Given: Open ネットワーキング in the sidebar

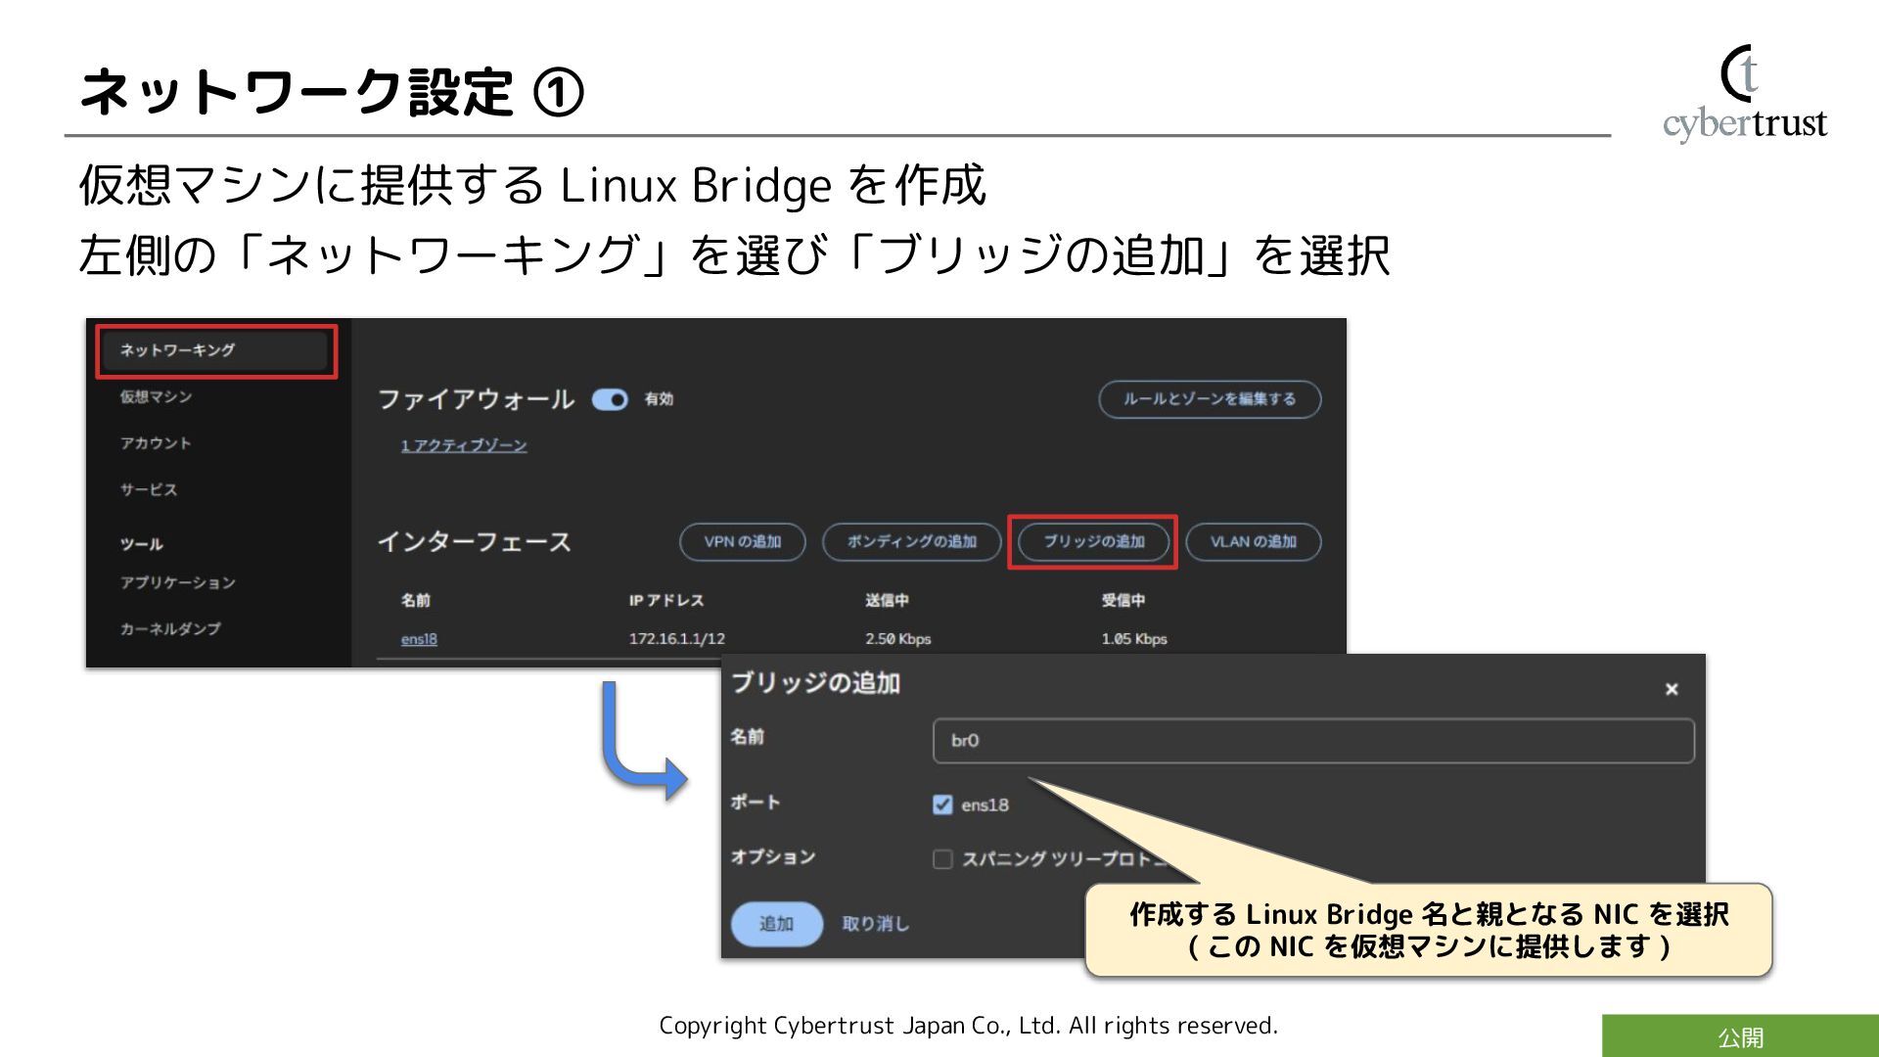Looking at the screenshot, I should (x=215, y=350).
